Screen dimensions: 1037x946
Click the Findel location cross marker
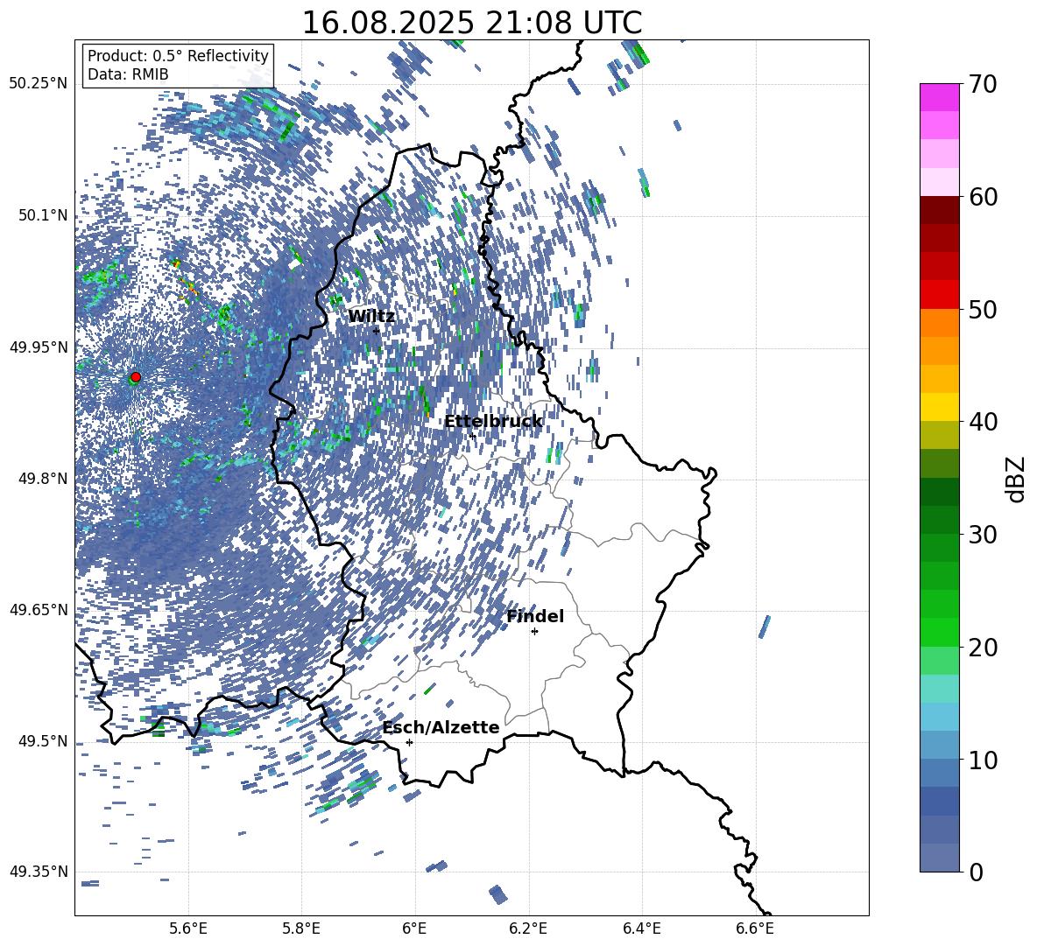[534, 632]
